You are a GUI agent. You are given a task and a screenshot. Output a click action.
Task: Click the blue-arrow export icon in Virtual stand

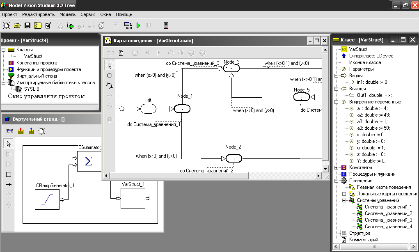(31, 131)
